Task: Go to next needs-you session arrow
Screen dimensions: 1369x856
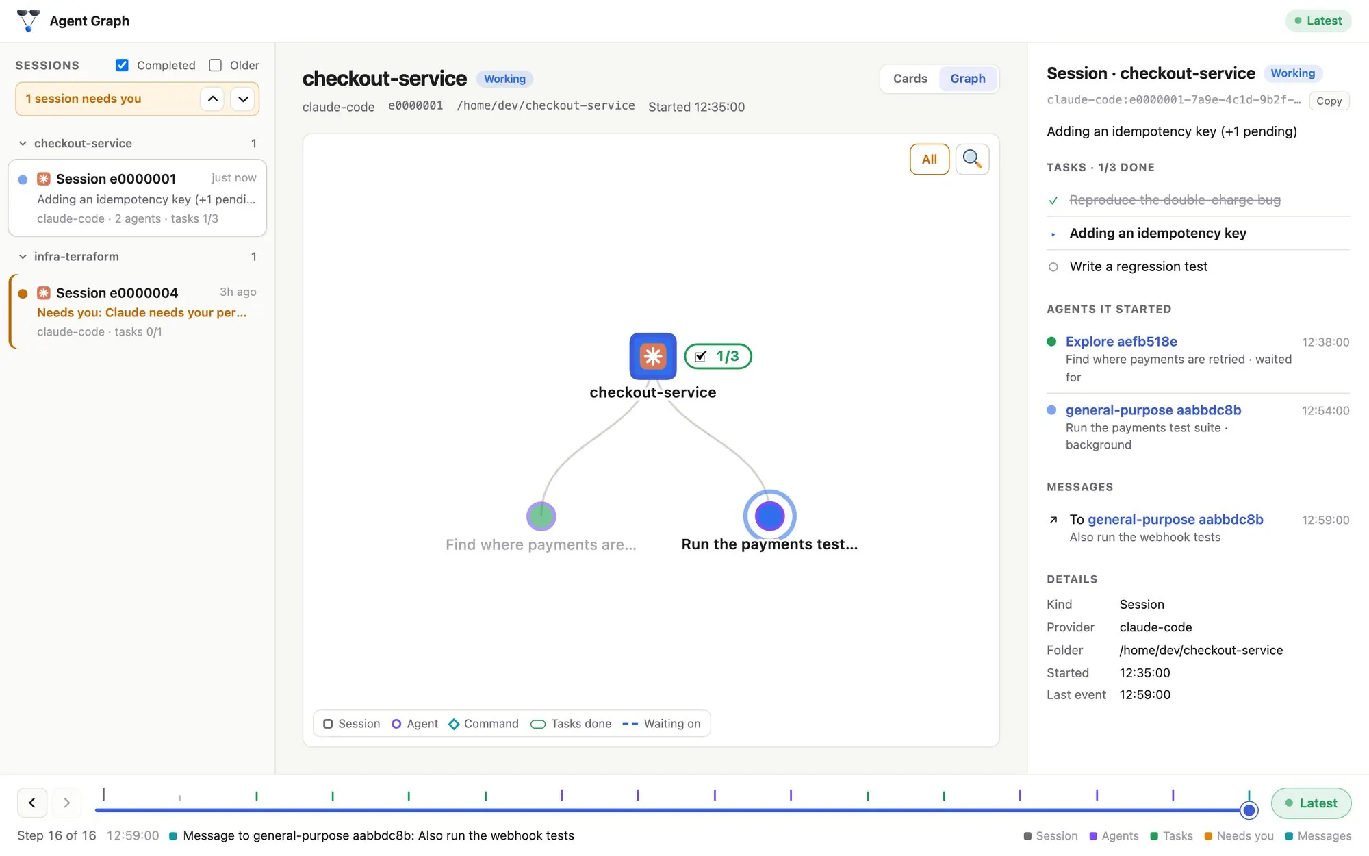Action: [x=243, y=99]
